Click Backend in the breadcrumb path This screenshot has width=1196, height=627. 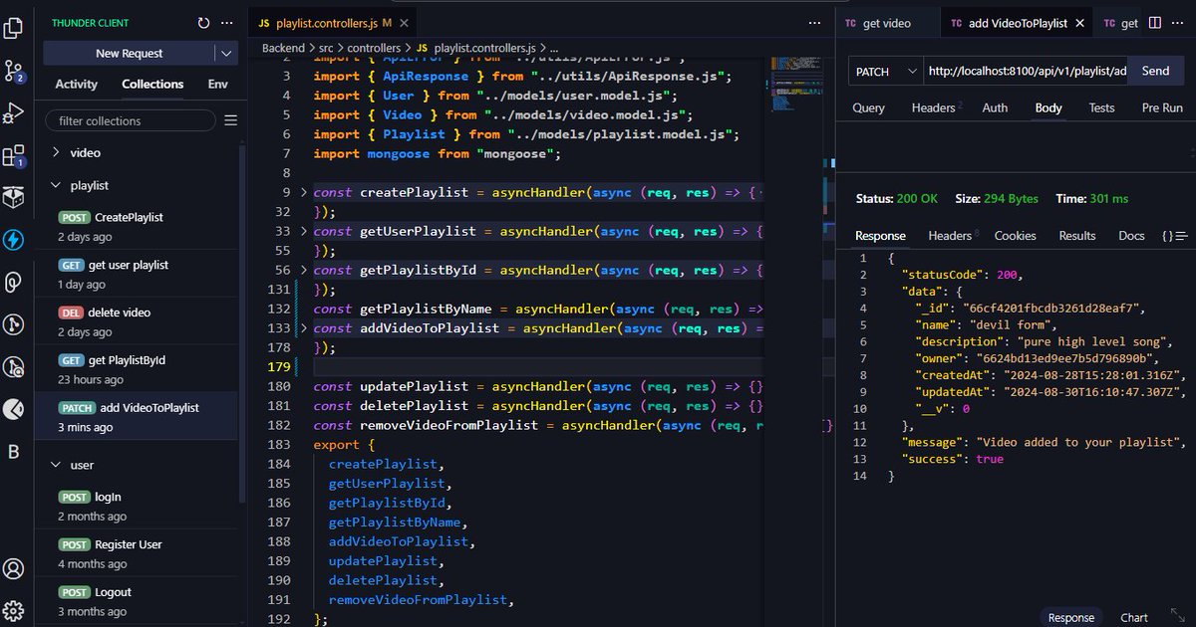[284, 48]
